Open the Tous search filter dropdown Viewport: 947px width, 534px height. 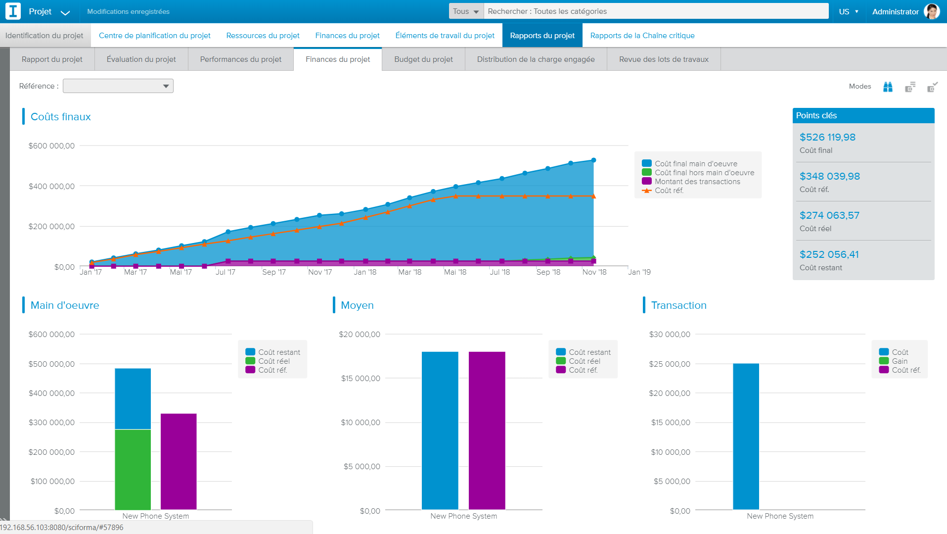[465, 11]
